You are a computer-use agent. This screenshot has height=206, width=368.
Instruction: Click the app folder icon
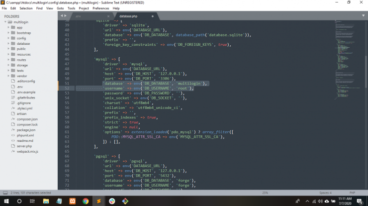[x=13, y=27]
